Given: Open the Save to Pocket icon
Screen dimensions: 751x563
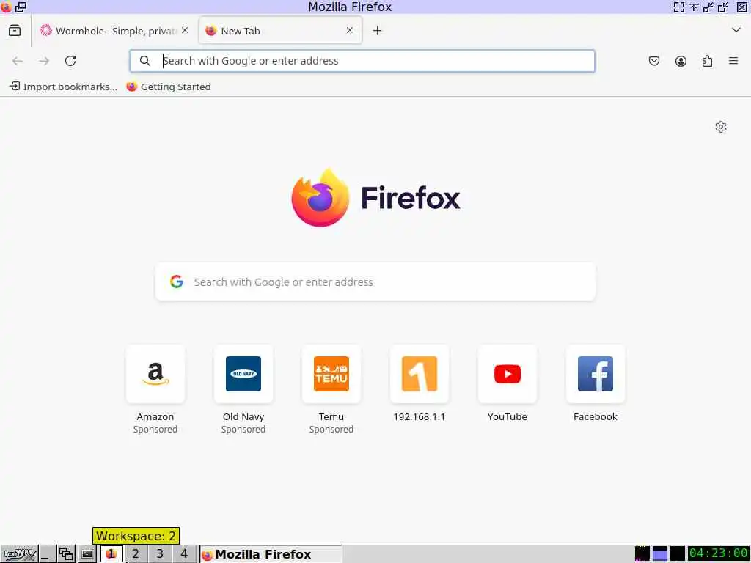Looking at the screenshot, I should pyautogui.click(x=653, y=61).
